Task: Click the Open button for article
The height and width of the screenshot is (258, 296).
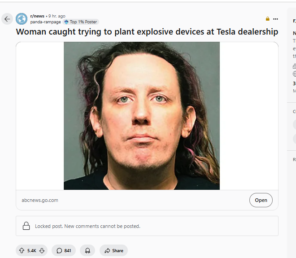Action: coord(261,200)
